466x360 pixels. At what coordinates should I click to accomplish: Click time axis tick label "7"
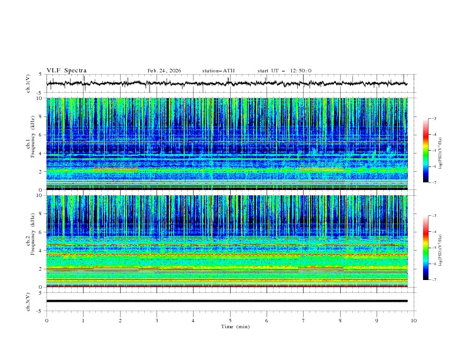[304, 321]
